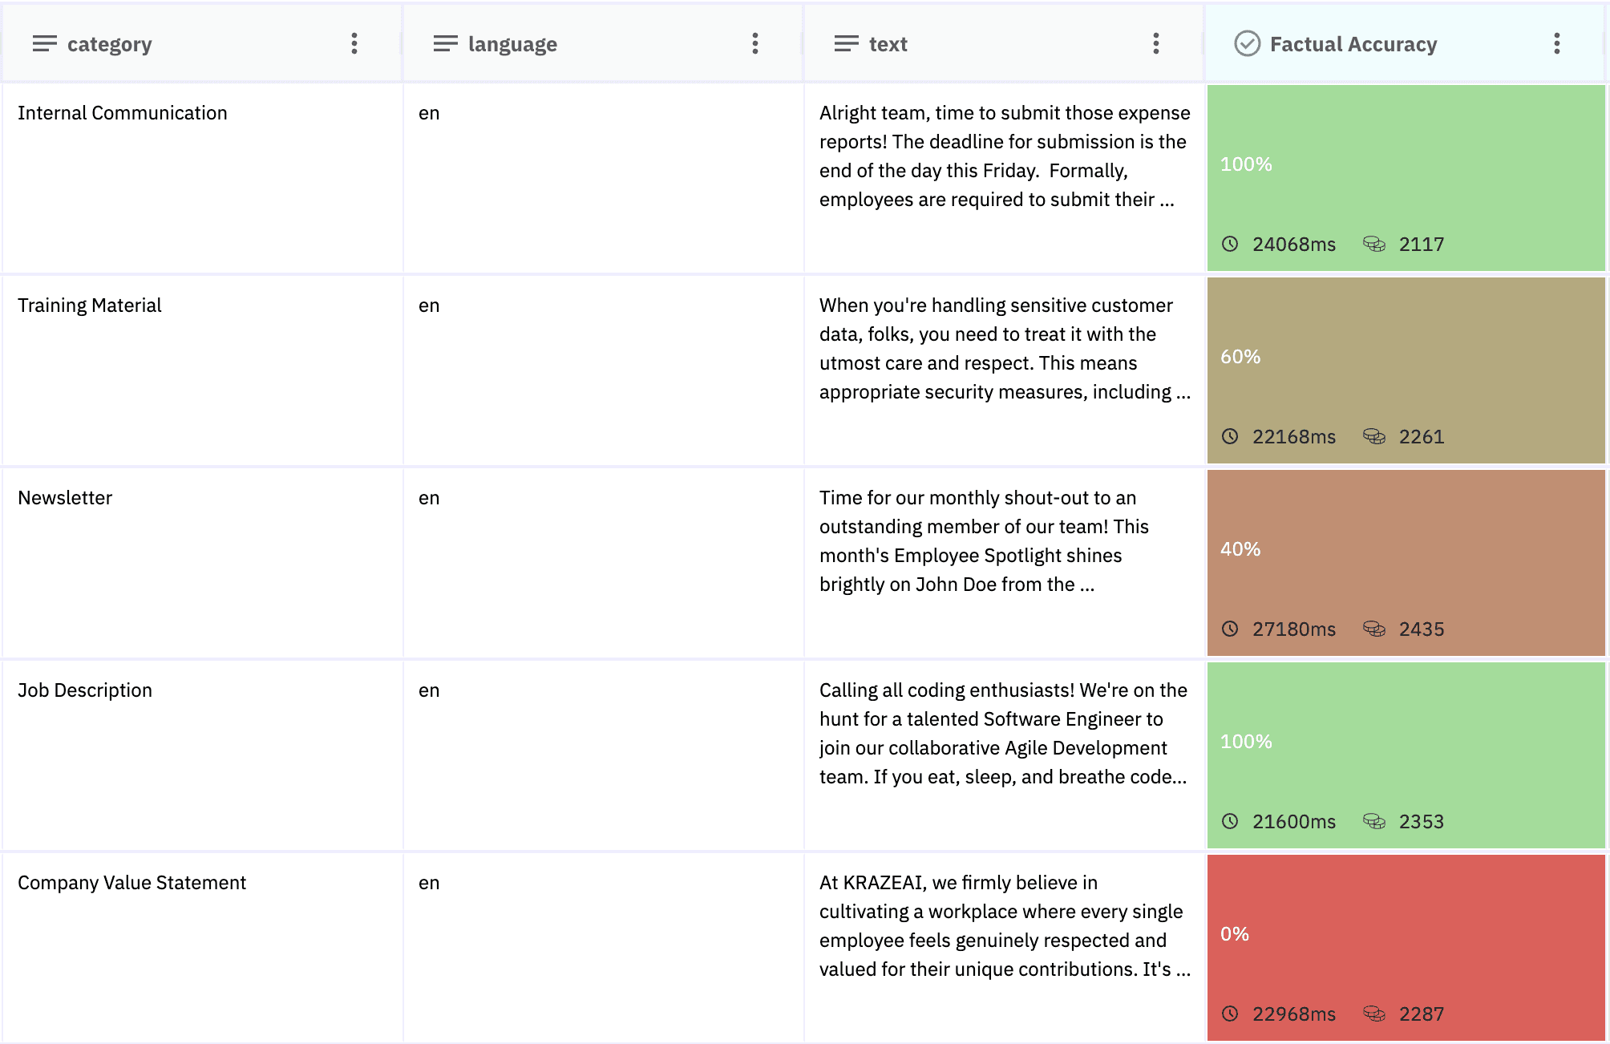The image size is (1610, 1044).
Task: Open the category column options menu
Action: click(354, 43)
